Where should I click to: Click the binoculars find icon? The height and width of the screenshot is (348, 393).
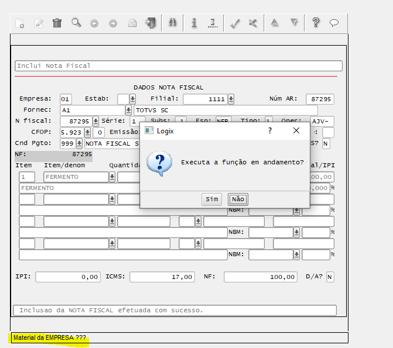172,23
